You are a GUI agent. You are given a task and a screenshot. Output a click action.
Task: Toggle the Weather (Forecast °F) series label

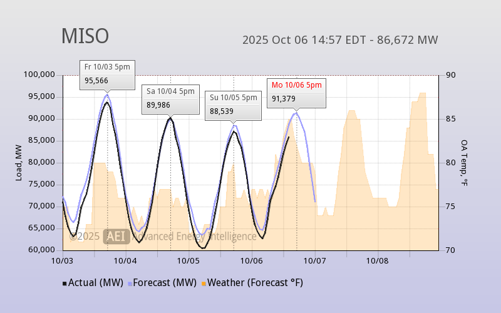[x=255, y=283]
